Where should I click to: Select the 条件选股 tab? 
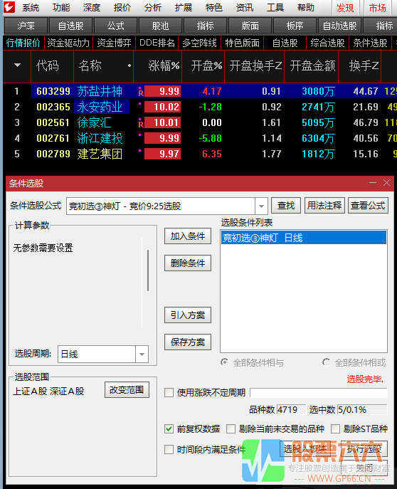pos(370,43)
